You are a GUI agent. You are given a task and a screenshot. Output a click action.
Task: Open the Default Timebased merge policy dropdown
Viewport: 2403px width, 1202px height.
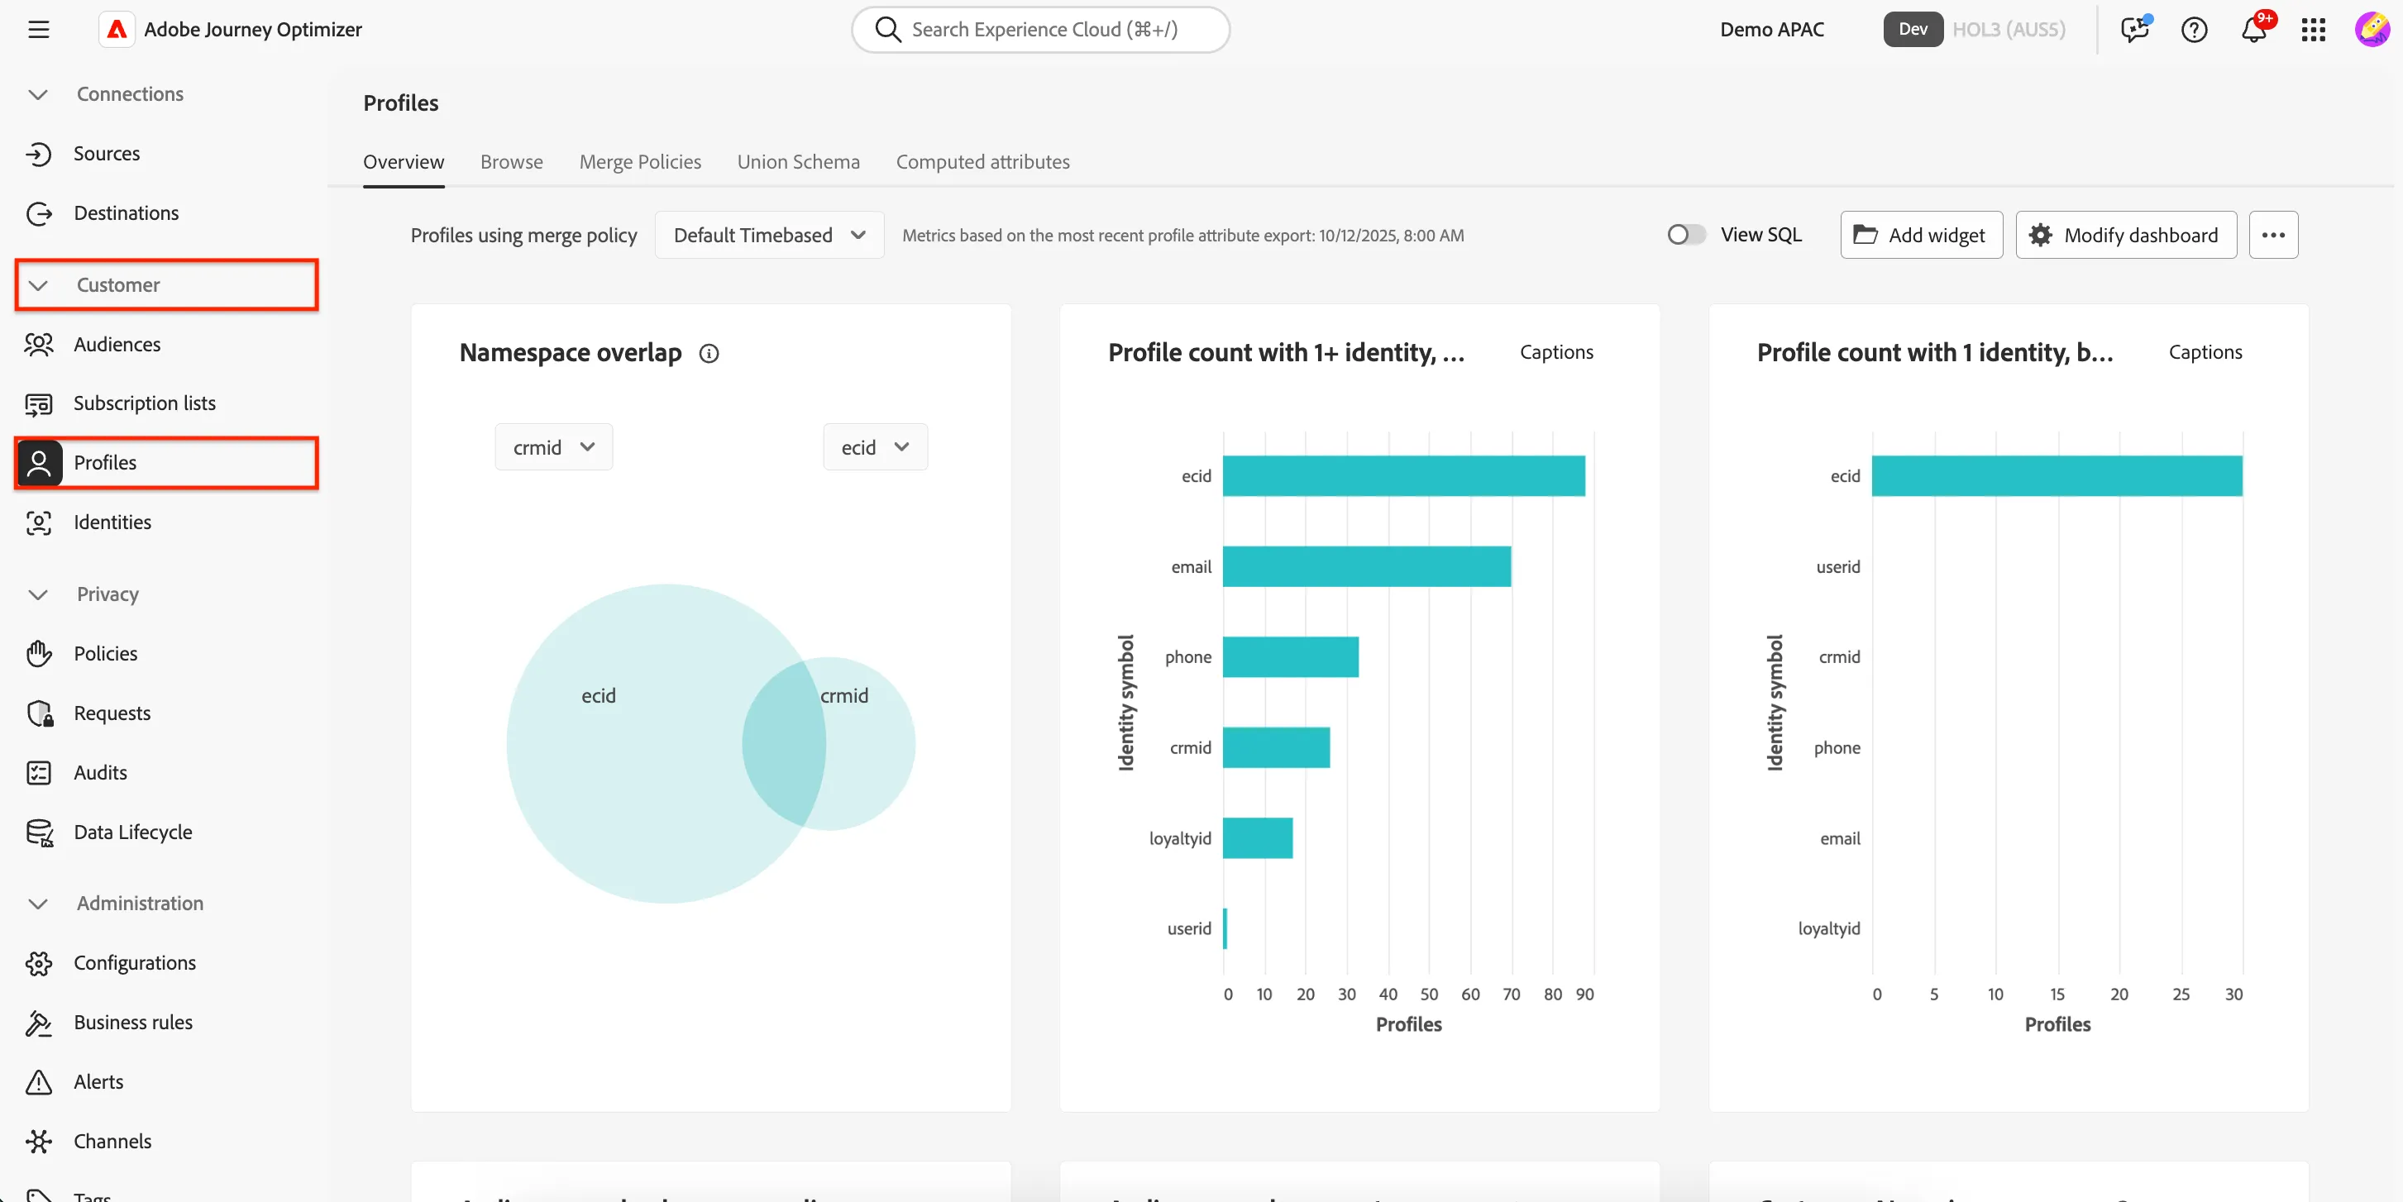(x=770, y=235)
